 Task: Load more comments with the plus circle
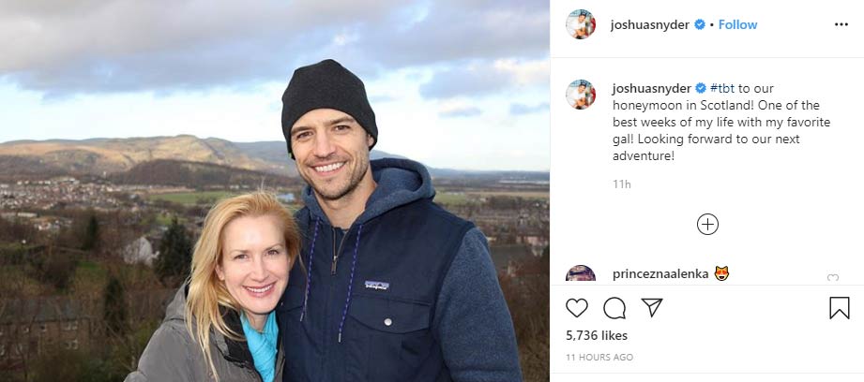pyautogui.click(x=707, y=224)
